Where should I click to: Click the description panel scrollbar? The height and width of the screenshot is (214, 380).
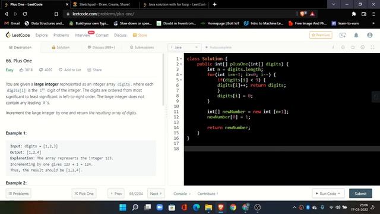(x=163, y=79)
